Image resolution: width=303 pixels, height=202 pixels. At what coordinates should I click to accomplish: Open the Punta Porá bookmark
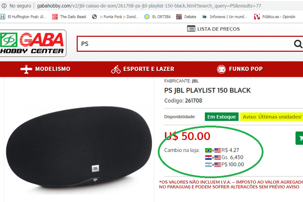click(115, 17)
